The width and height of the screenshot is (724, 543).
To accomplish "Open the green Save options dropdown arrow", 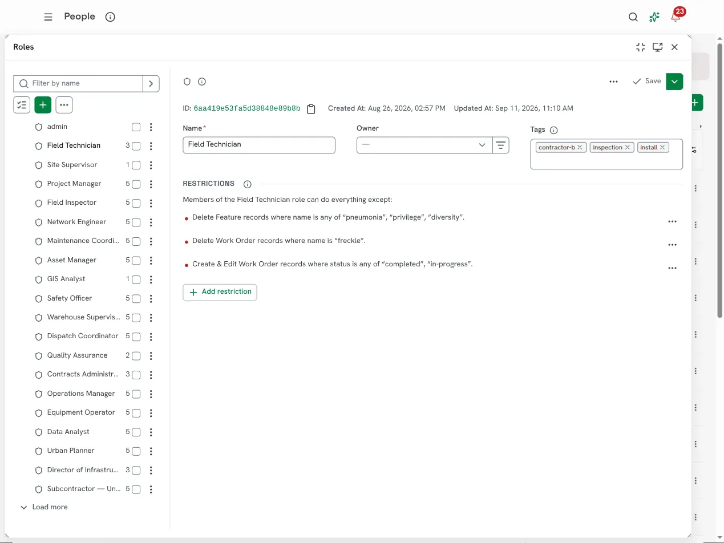I will (674, 82).
